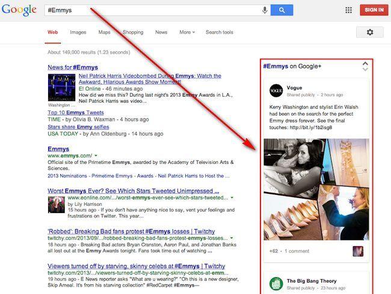This screenshot has height=294, width=391.
Task: Click '23 hours ago' on Big Bang post
Action: point(333,288)
